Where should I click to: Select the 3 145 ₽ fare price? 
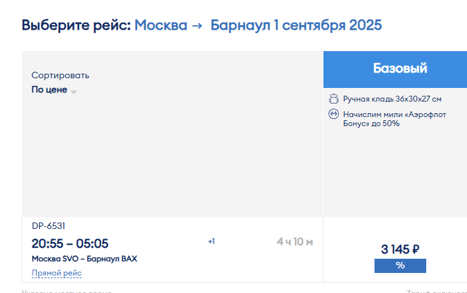(x=400, y=249)
